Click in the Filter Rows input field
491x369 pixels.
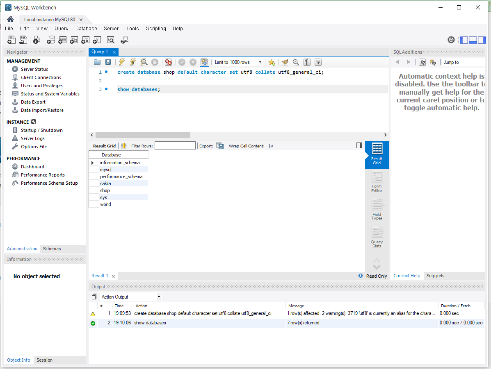[x=175, y=145]
